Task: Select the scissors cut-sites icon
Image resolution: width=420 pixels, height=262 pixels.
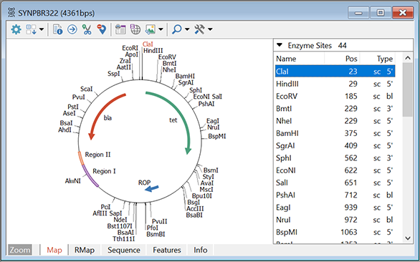Action: point(87,29)
